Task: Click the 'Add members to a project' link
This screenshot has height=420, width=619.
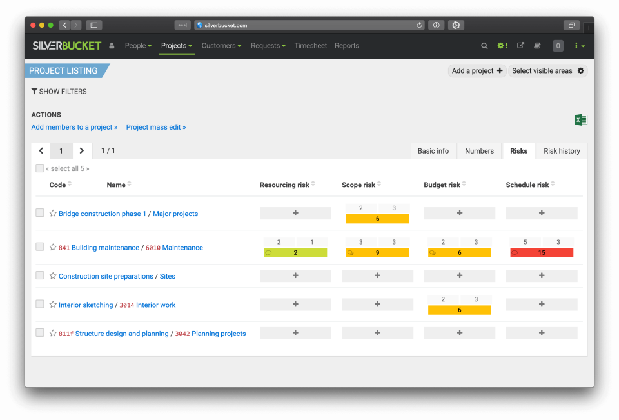Action: pos(74,127)
